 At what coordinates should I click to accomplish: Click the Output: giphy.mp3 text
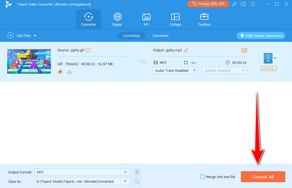pos(167,50)
